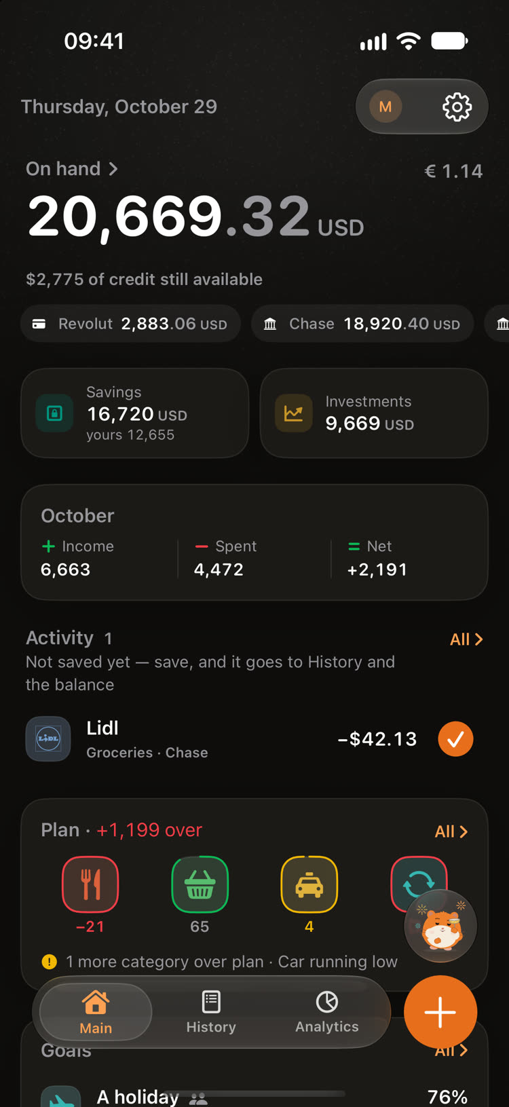Select the groceries basket plan category
This screenshot has width=509, height=1107.
coord(200,884)
